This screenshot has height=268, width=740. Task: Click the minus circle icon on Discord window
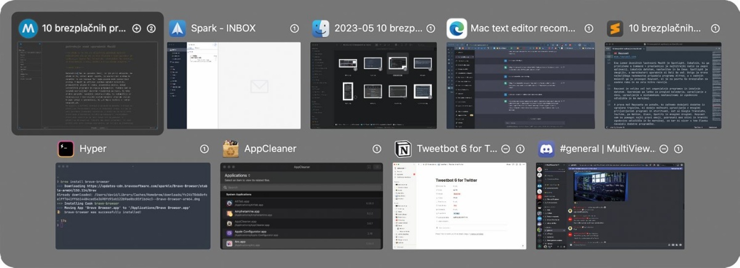664,149
